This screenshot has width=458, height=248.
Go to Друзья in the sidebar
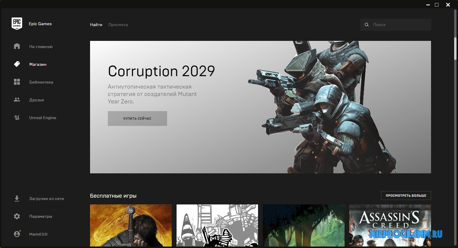(36, 100)
